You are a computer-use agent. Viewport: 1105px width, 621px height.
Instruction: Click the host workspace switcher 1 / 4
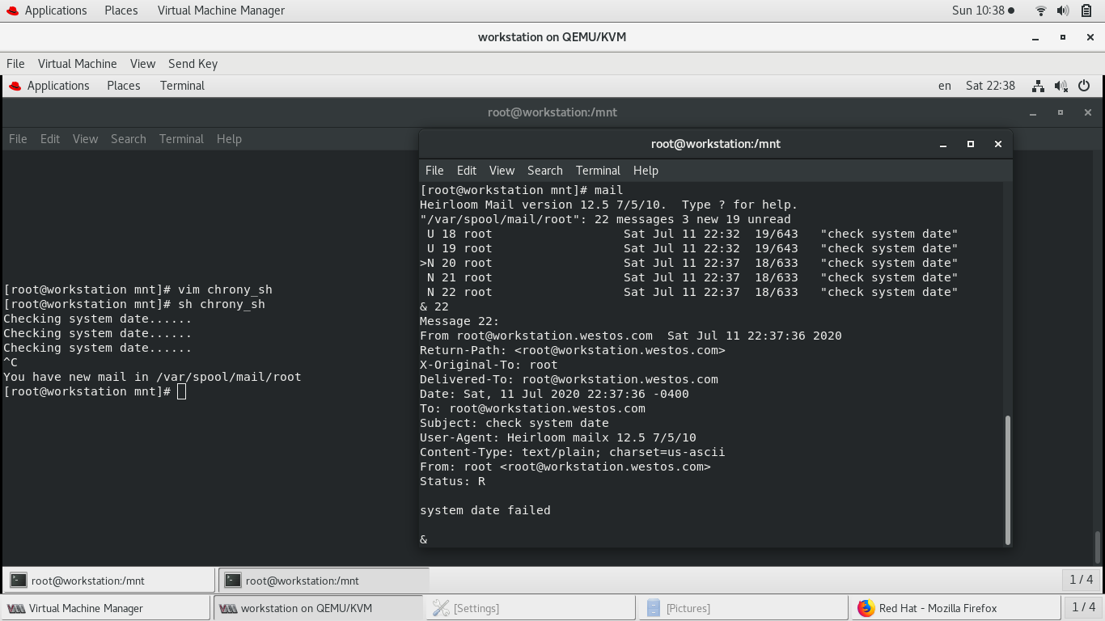tap(1083, 607)
